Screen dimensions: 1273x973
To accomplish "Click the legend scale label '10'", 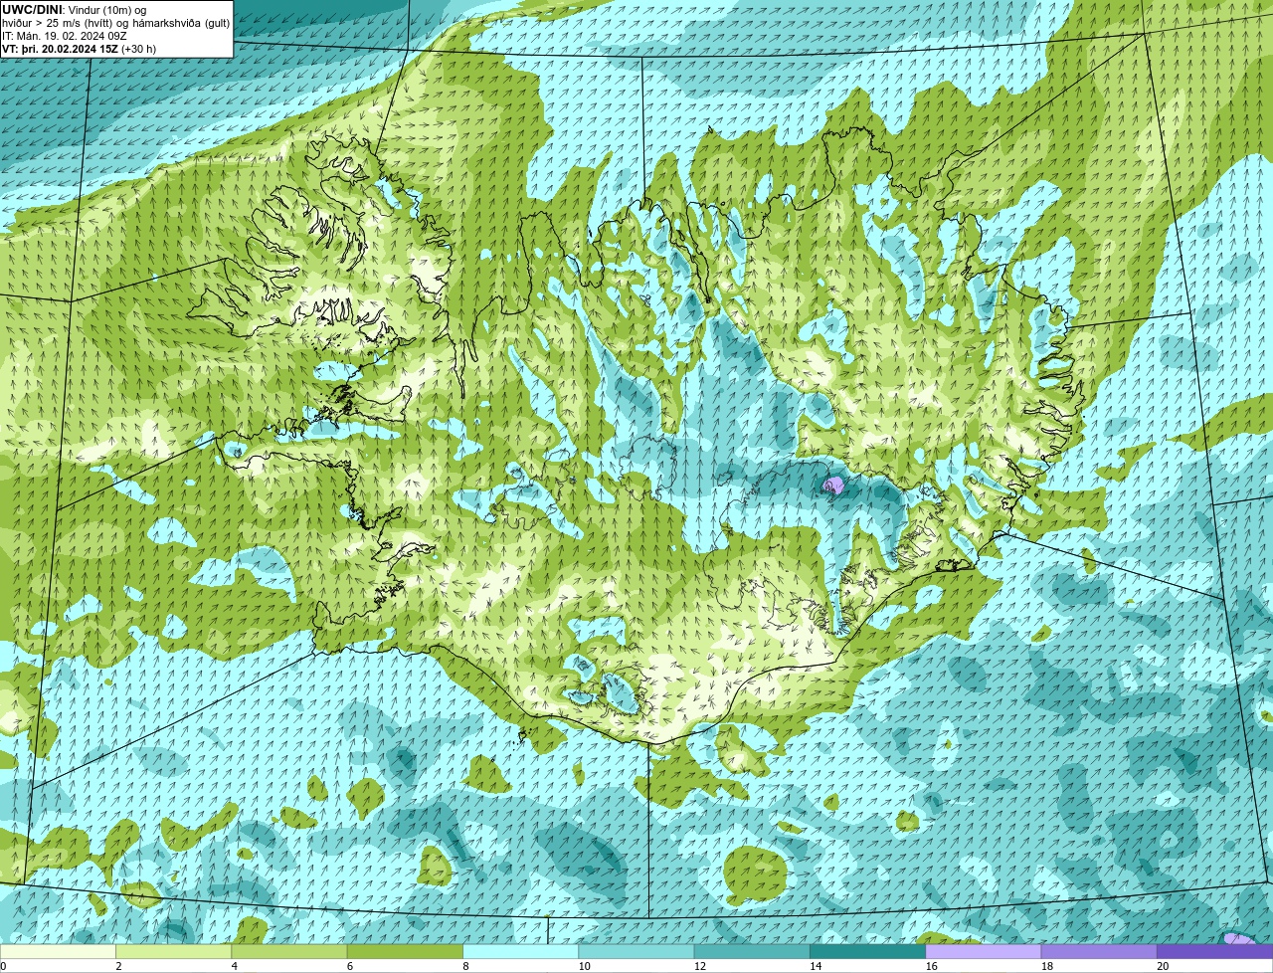I will click(x=584, y=966).
